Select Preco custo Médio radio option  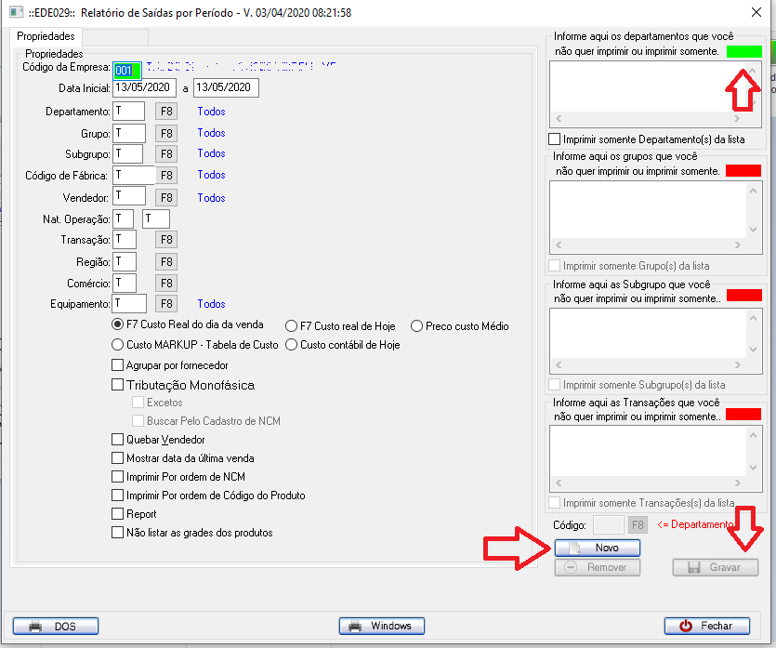(x=416, y=326)
